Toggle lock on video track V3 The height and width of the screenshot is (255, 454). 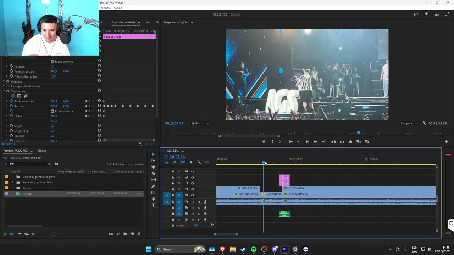[173, 183]
